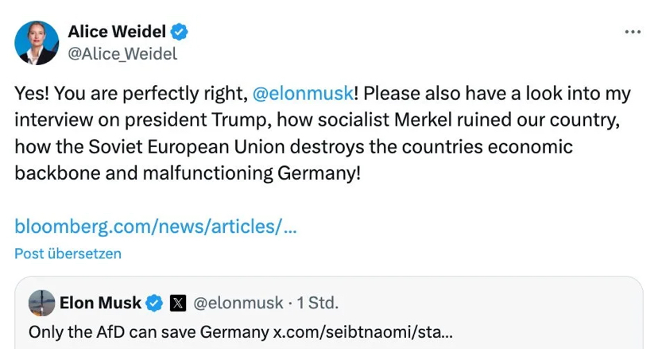The image size is (658, 360).
Task: Open the three-dot more options menu
Action: coord(633,32)
